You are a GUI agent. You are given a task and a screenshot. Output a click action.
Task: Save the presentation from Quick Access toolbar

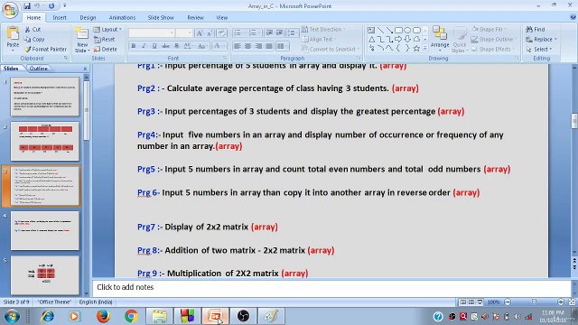[x=27, y=6]
